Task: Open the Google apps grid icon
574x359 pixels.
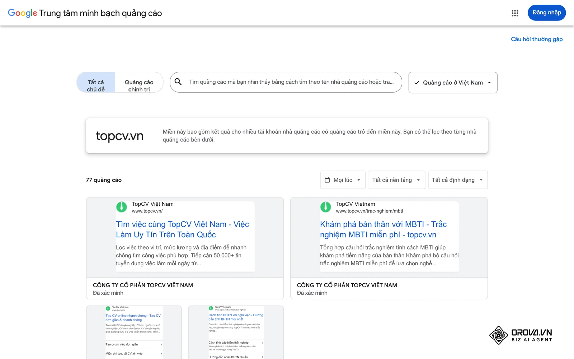Action: pyautogui.click(x=515, y=13)
